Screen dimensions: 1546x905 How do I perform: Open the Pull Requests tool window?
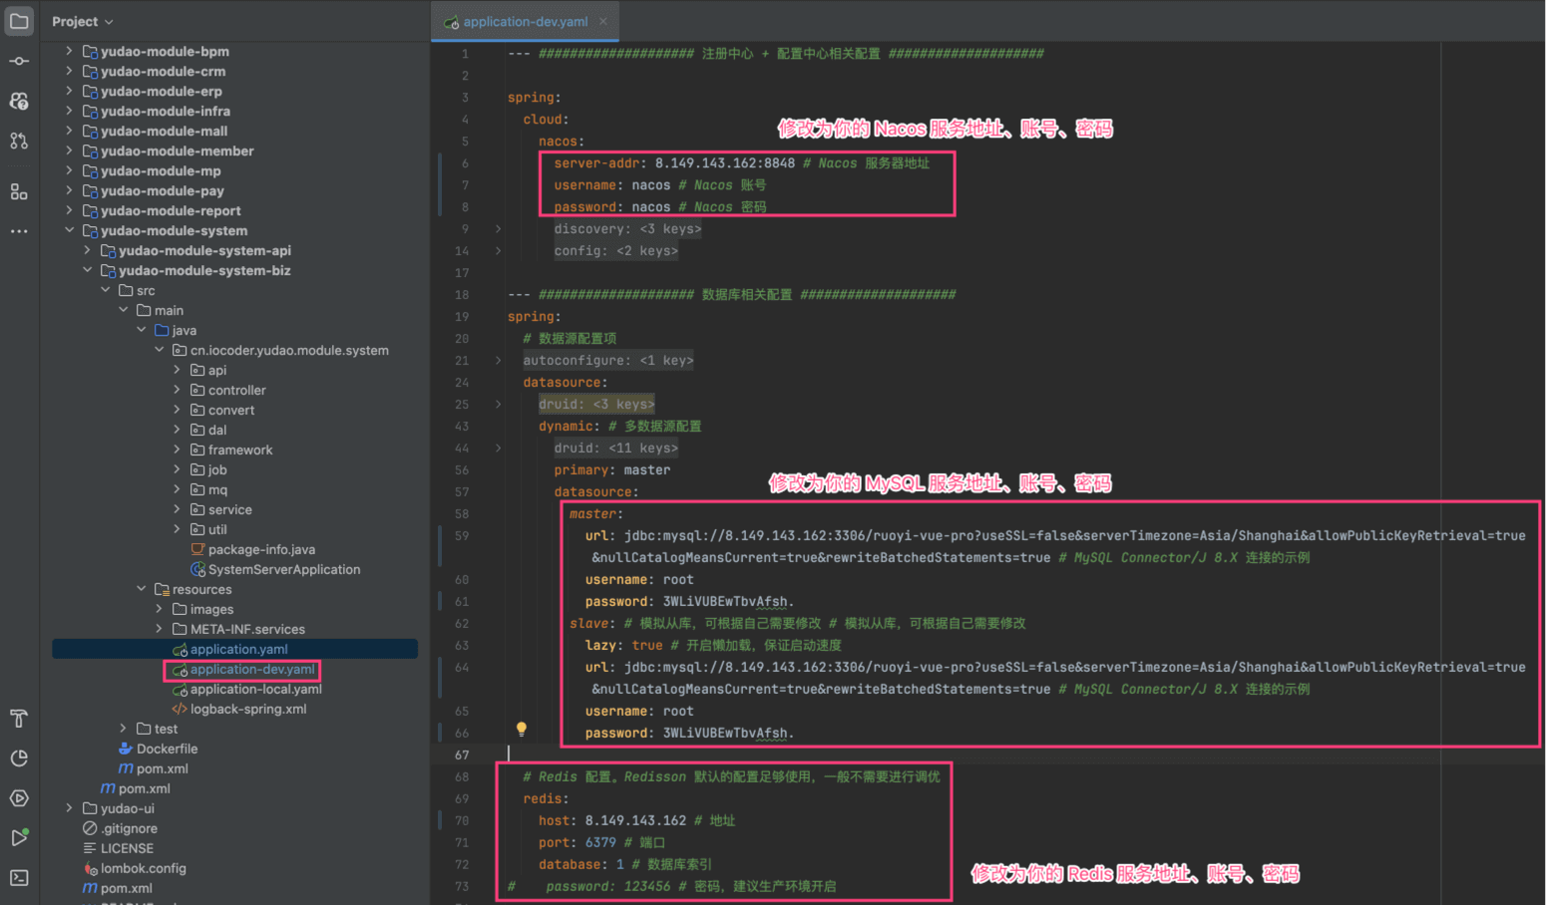[19, 142]
